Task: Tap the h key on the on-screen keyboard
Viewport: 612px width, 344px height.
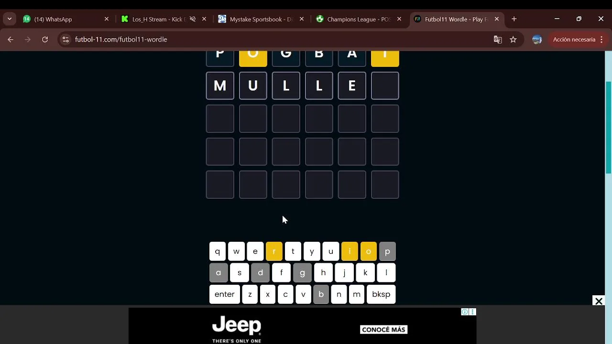Action: pyautogui.click(x=323, y=273)
